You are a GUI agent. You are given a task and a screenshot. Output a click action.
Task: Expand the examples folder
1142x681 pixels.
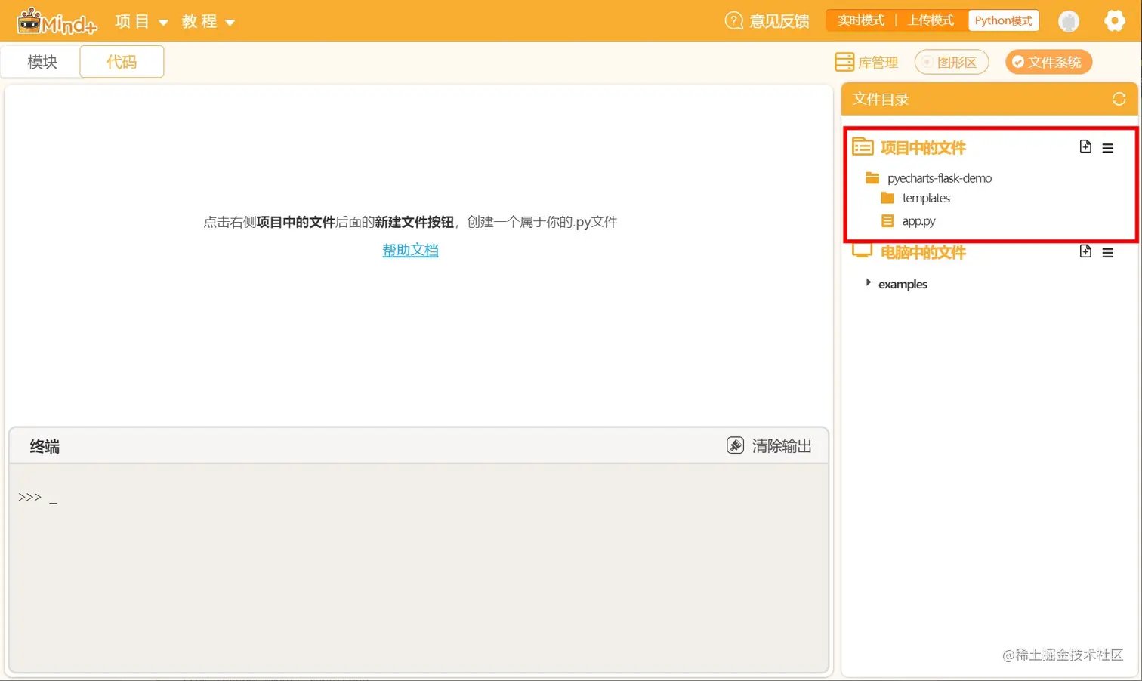tap(868, 283)
